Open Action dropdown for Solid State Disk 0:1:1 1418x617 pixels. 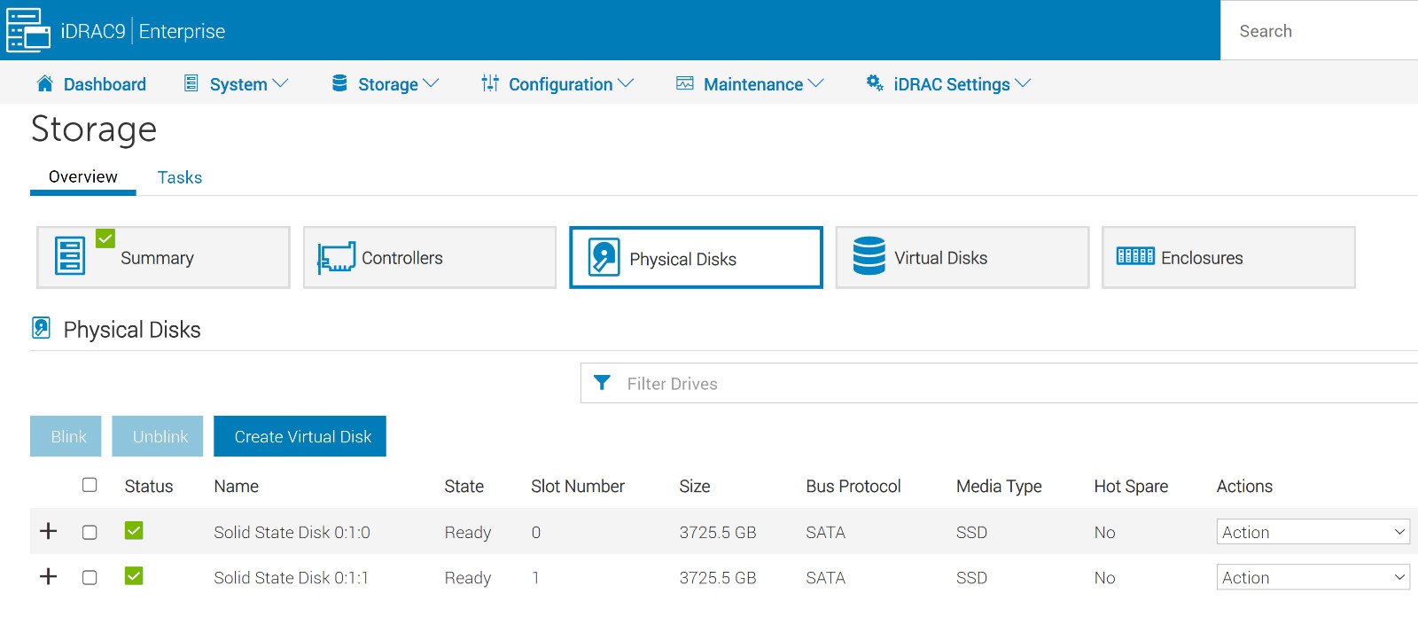(x=1313, y=577)
